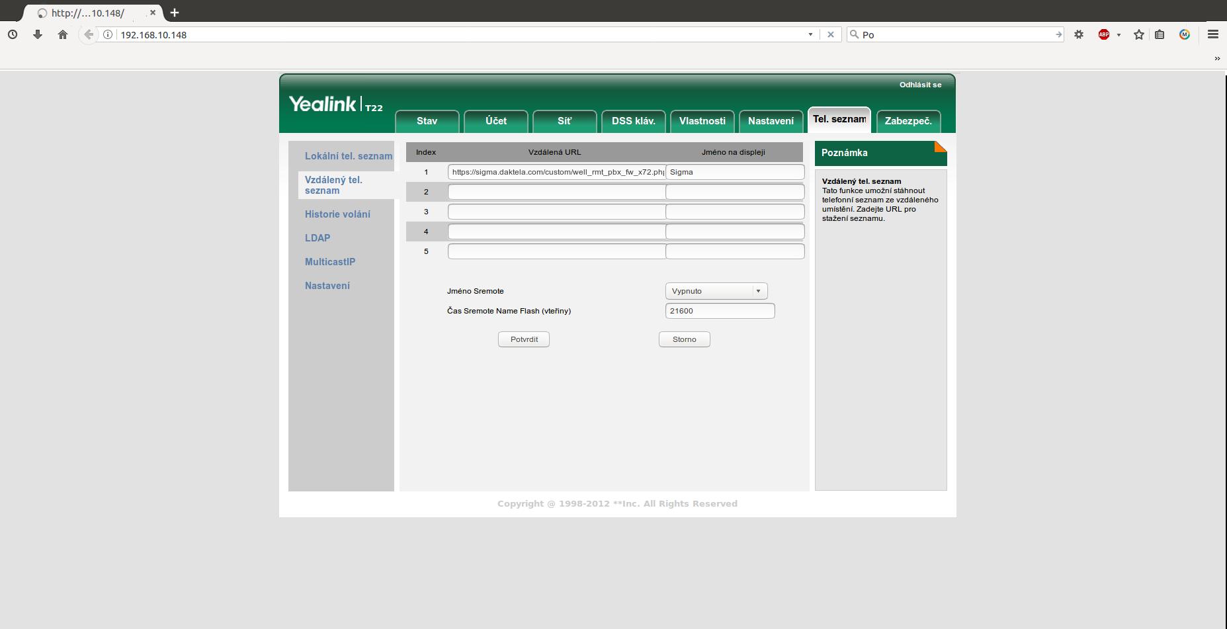Screen dimensions: 1227x629
Task: Bookmark this page with the star
Action: point(1138,34)
